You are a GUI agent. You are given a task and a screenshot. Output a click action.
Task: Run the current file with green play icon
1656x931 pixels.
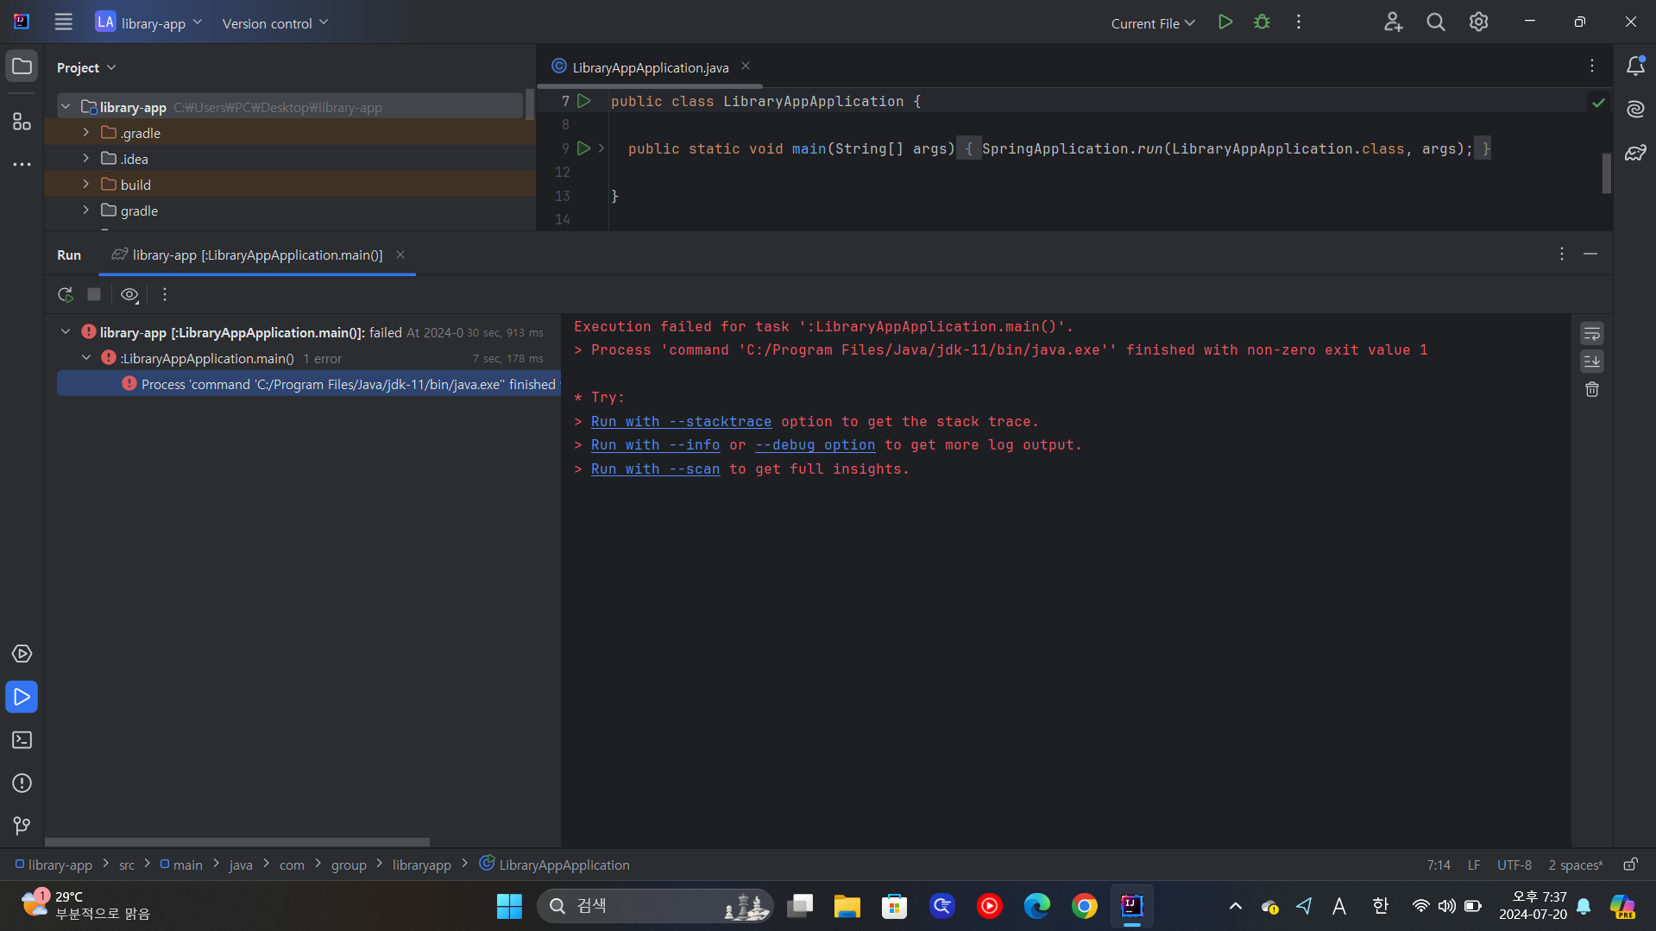pos(1225,22)
